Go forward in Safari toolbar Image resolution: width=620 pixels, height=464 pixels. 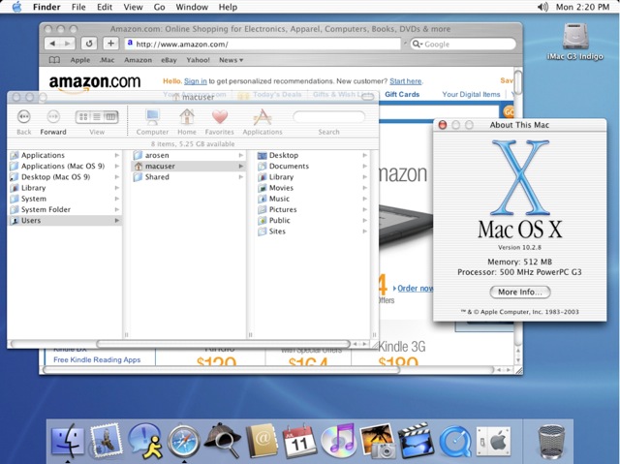click(x=68, y=44)
